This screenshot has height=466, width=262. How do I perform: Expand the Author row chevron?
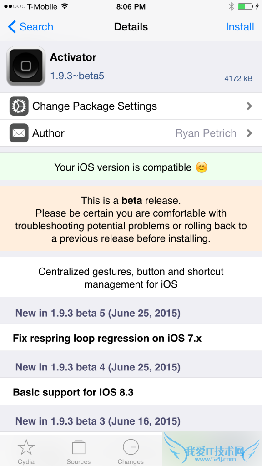point(249,133)
